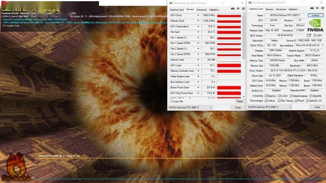Toggle CUDA checkbox
The image size is (326, 183).
(x=279, y=96)
